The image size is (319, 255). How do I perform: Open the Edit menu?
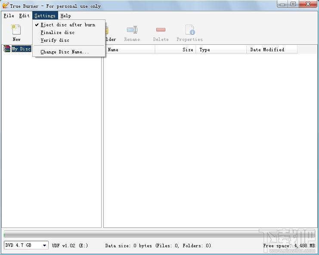pyautogui.click(x=24, y=16)
